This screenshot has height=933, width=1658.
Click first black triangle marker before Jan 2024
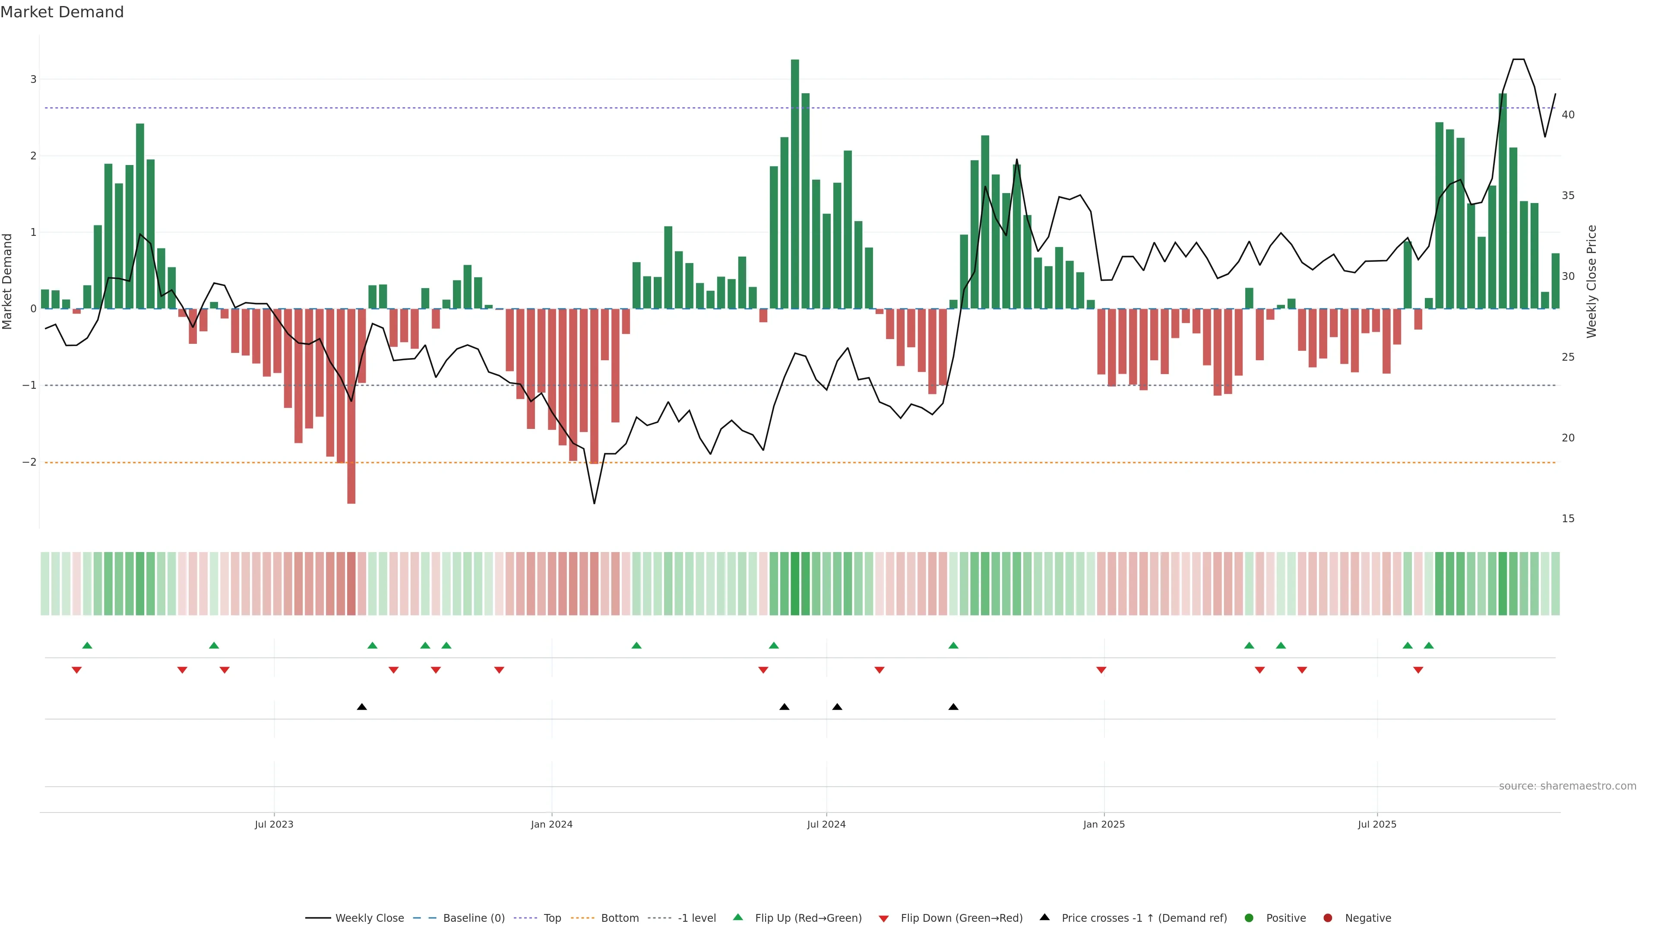362,706
